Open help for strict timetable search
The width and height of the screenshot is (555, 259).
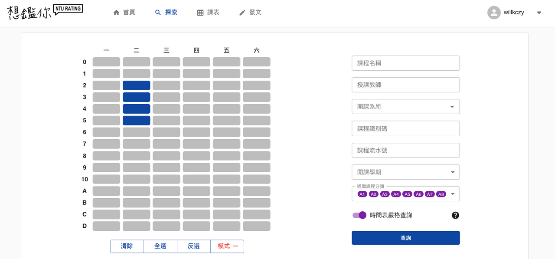455,215
